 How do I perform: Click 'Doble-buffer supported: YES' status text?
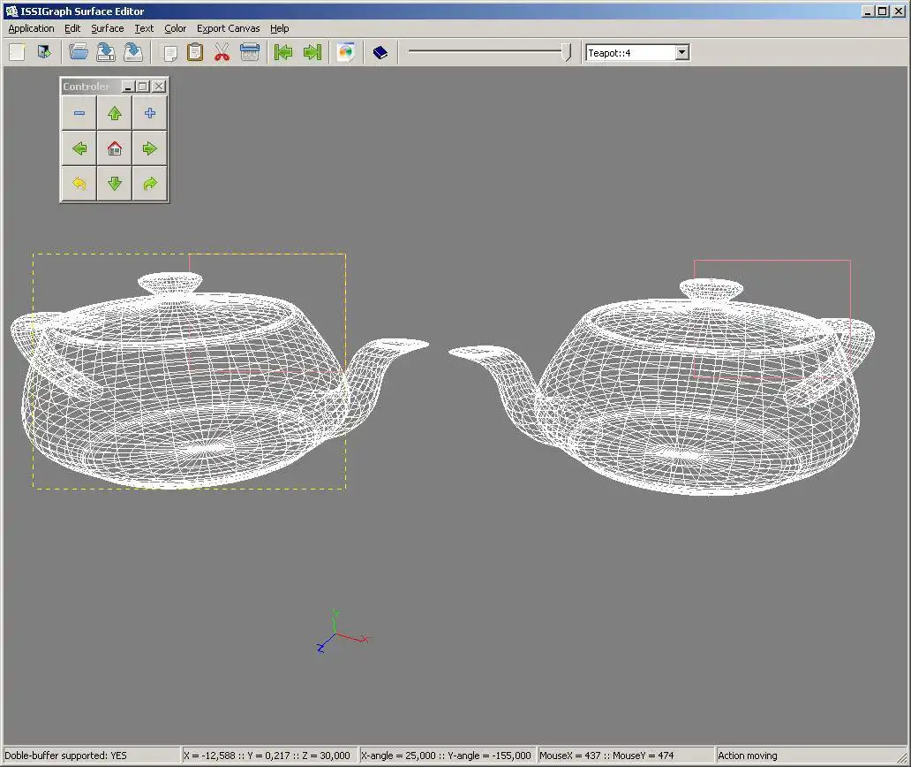(65, 756)
